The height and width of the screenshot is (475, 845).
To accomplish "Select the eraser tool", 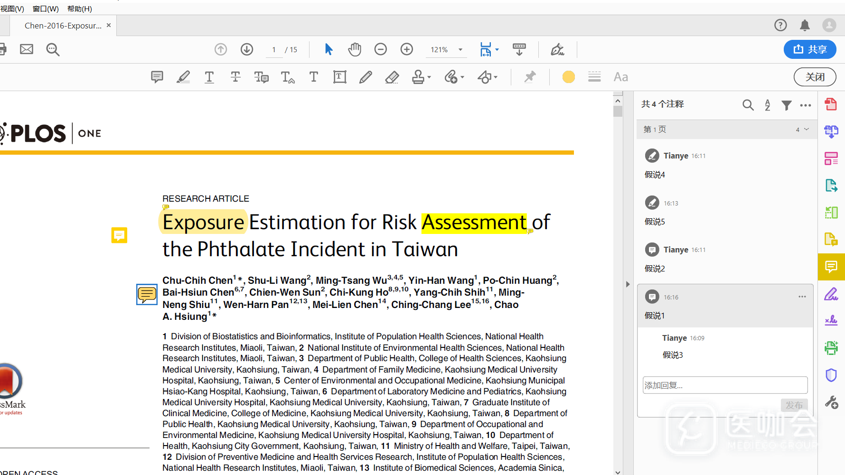I will (392, 77).
